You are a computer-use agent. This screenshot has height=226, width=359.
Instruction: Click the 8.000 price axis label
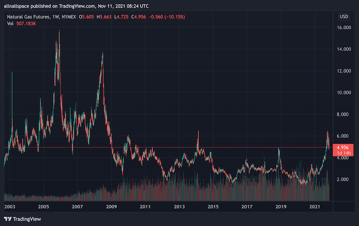pos(342,114)
